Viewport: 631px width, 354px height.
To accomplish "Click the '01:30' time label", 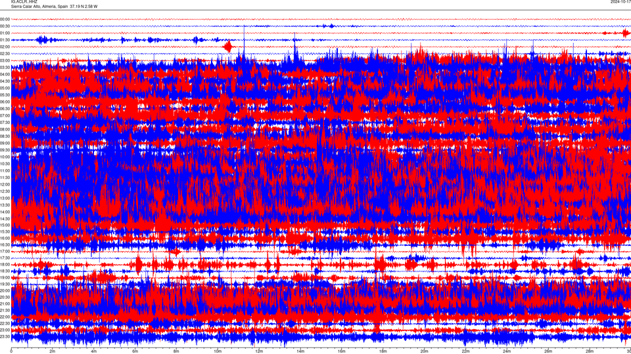I will pos(5,40).
